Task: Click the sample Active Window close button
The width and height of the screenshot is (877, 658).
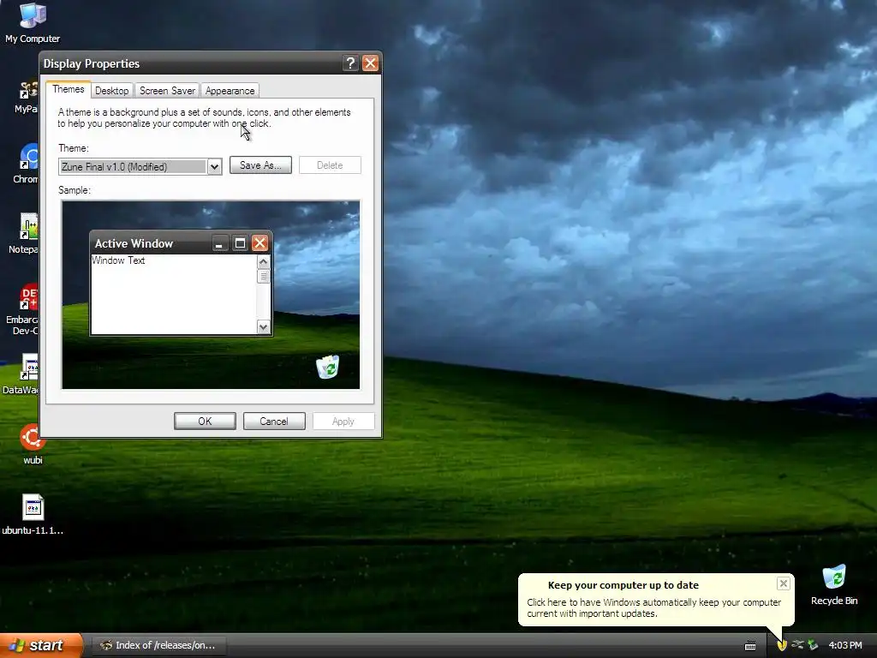Action: (x=260, y=242)
